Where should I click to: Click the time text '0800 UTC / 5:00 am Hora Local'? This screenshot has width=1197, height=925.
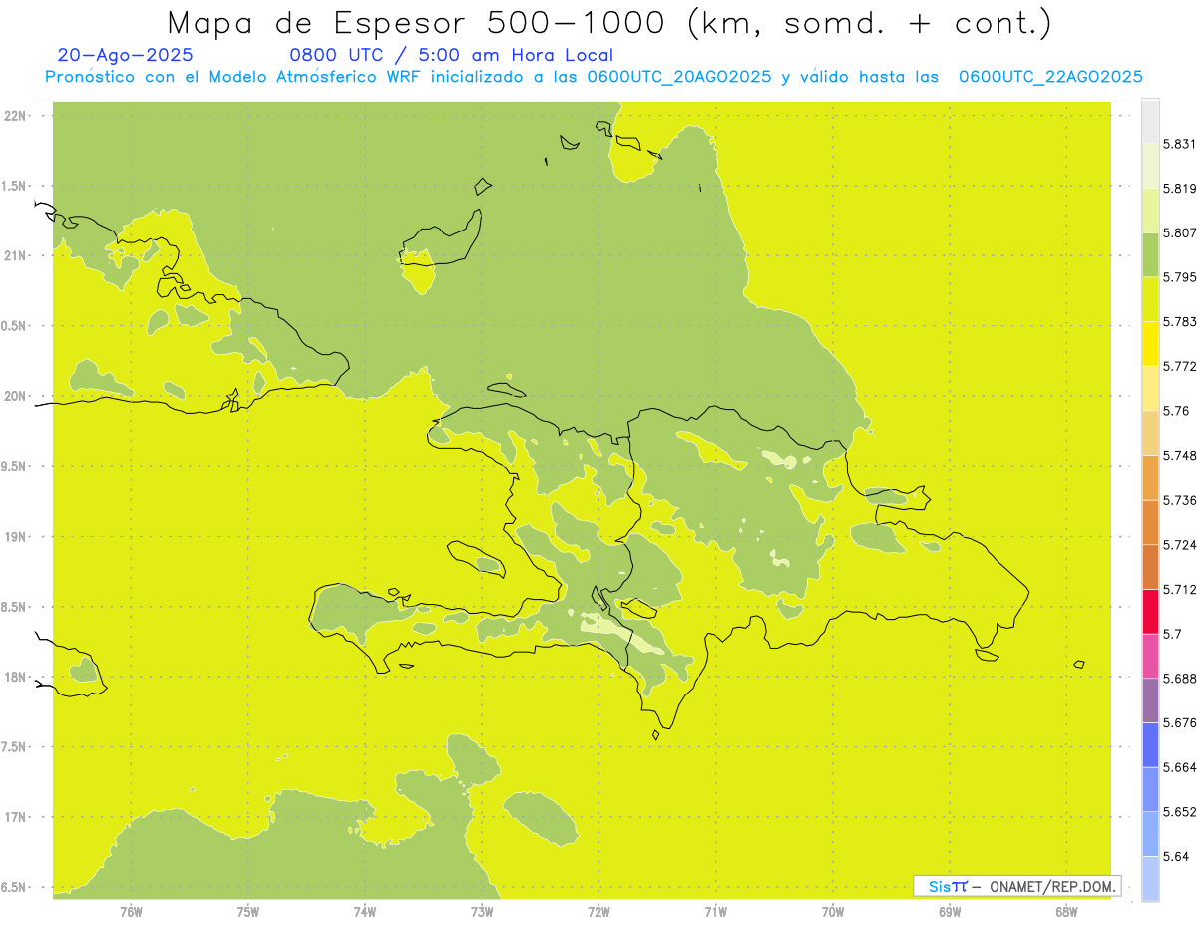coord(452,55)
